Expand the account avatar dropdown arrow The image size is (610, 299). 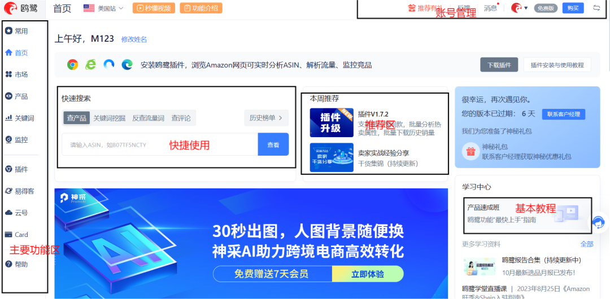pyautogui.click(x=526, y=8)
